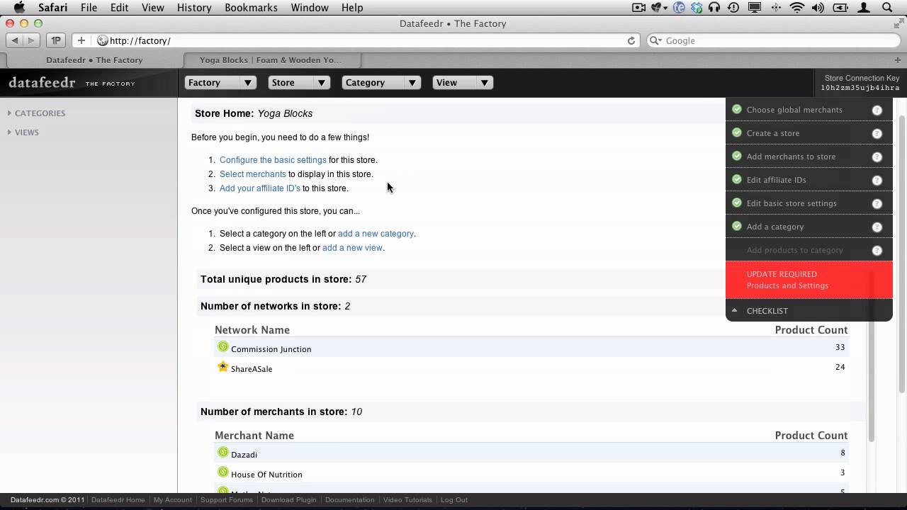The width and height of the screenshot is (907, 510).
Task: Click help icon for Edit affiliate IDs
Action: click(877, 180)
